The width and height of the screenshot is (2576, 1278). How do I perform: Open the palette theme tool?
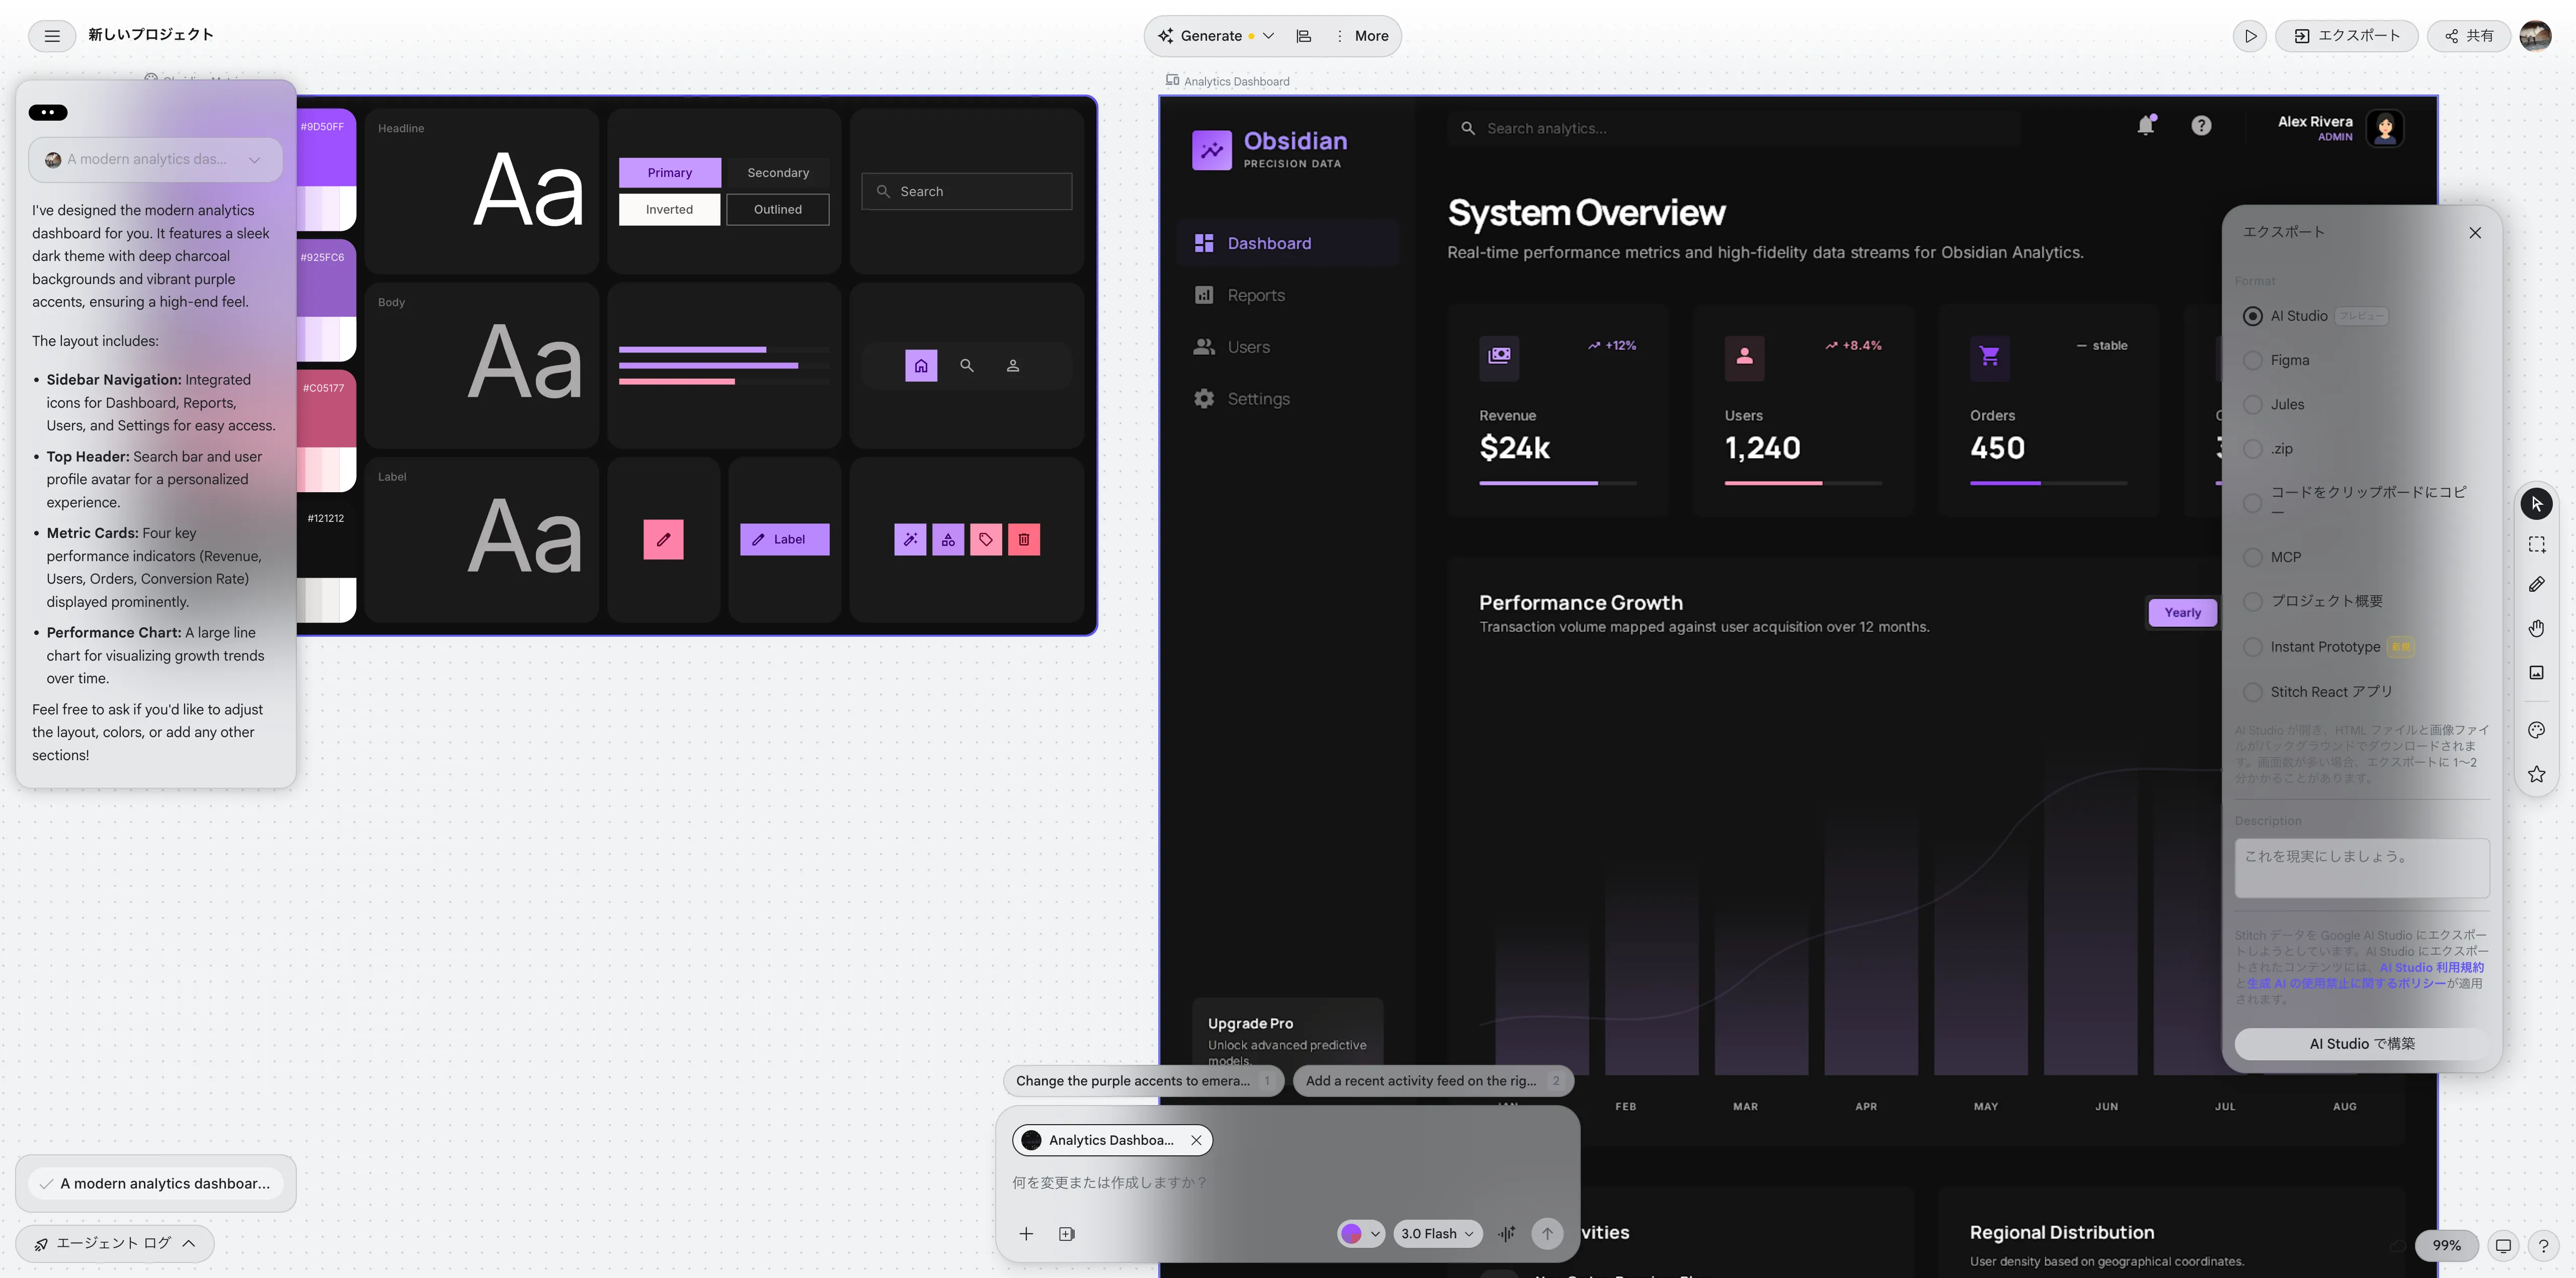tap(2536, 731)
